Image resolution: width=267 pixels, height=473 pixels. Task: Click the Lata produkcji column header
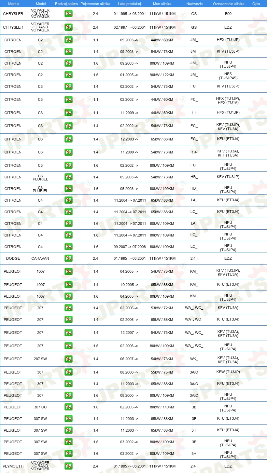click(x=130, y=4)
